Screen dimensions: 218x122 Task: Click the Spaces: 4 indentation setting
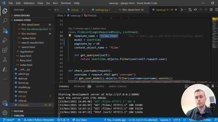(x=165, y=120)
